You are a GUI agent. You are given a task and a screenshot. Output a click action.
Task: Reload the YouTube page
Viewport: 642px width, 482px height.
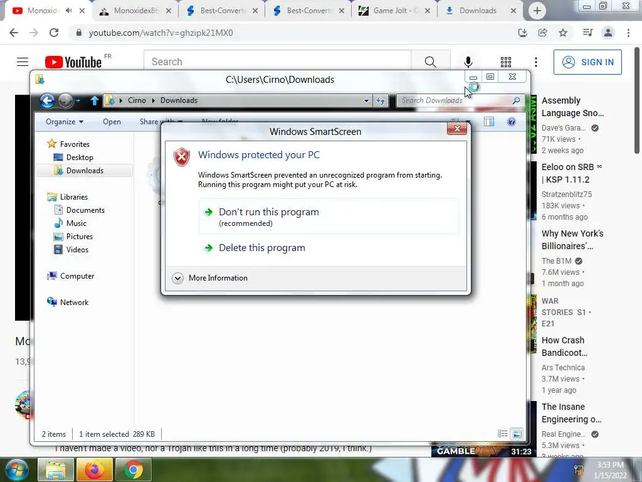54,33
